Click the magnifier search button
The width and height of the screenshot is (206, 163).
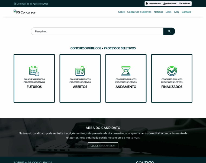point(169,31)
